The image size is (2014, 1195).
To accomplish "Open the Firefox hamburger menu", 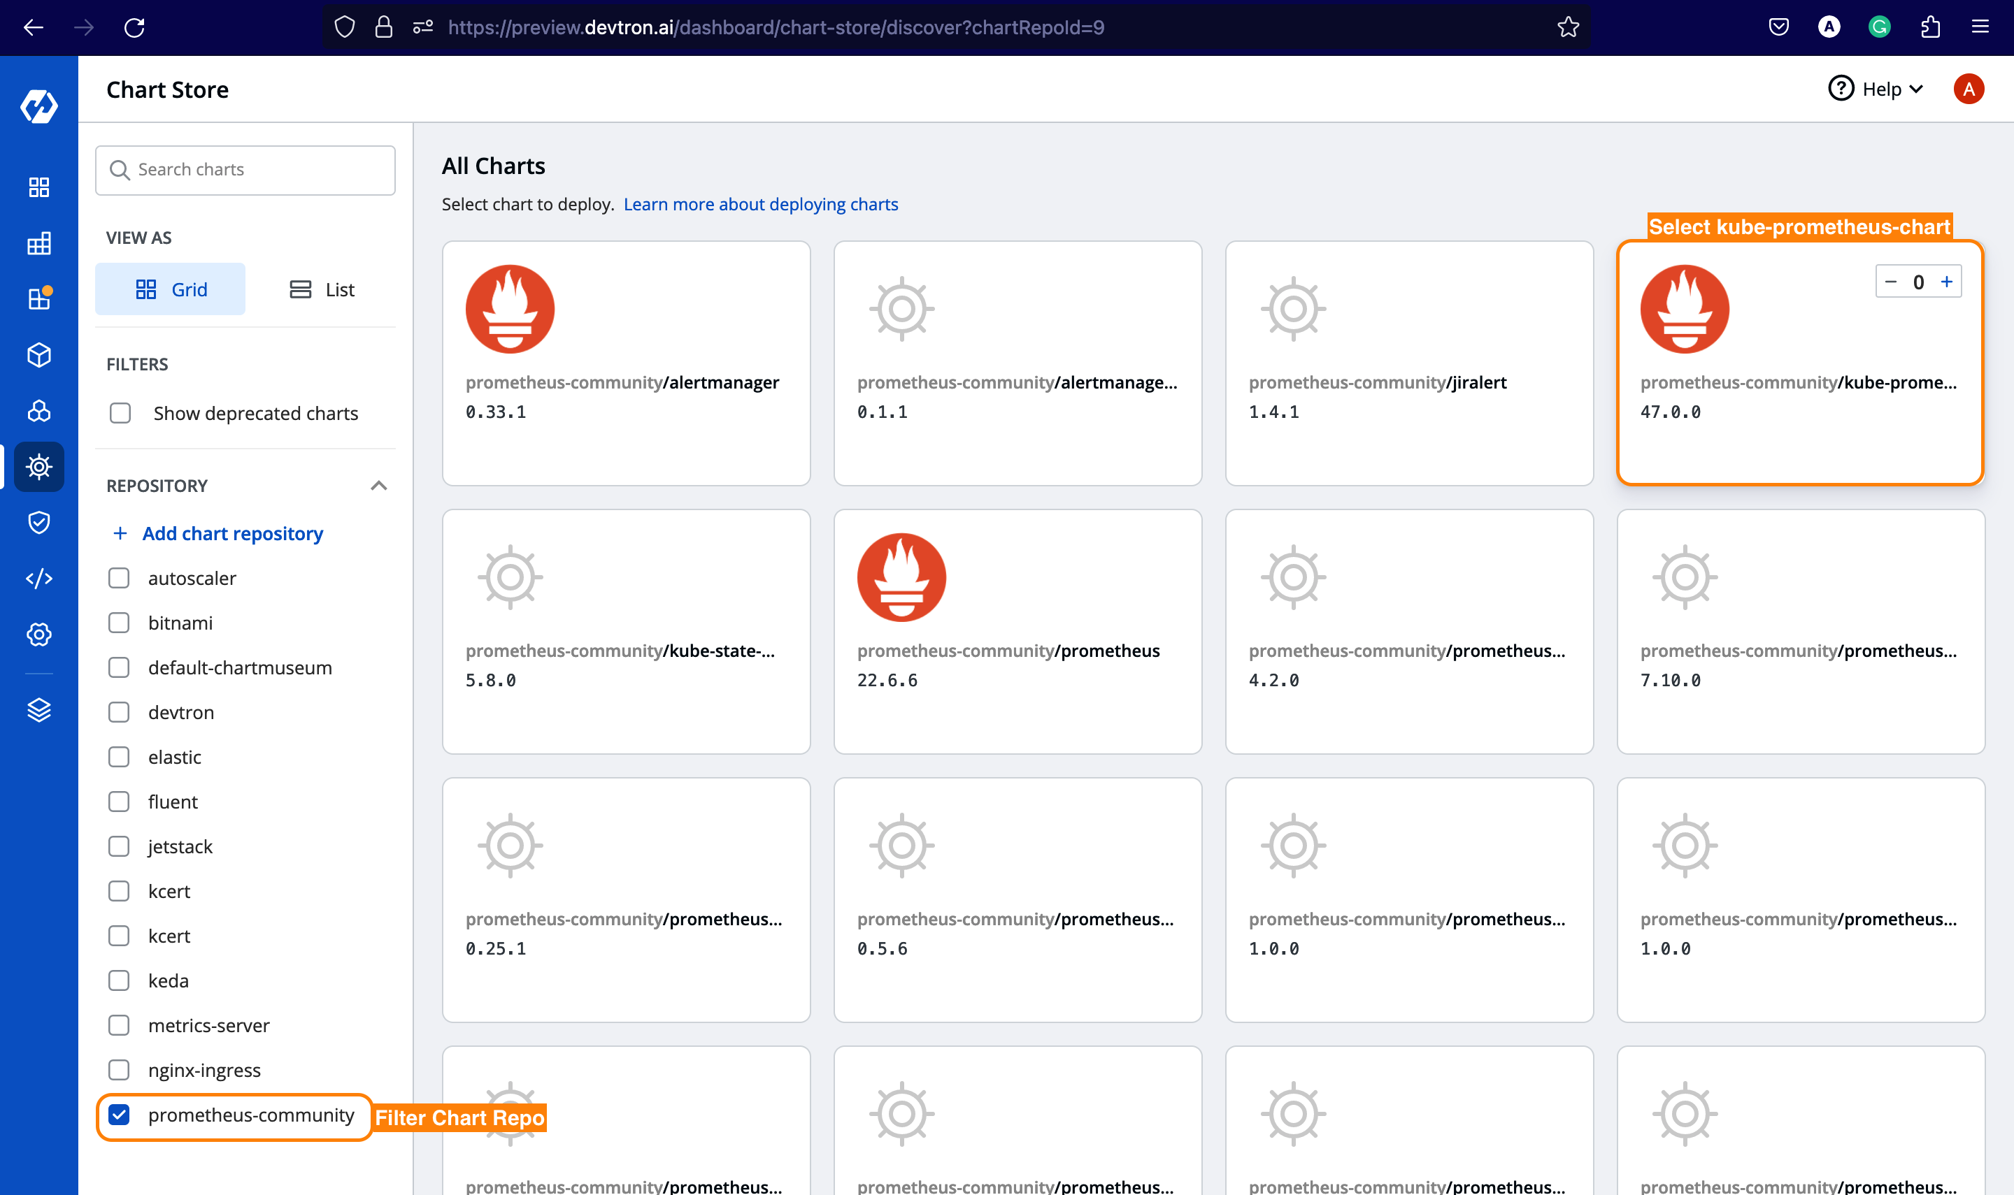I will [x=1981, y=27].
